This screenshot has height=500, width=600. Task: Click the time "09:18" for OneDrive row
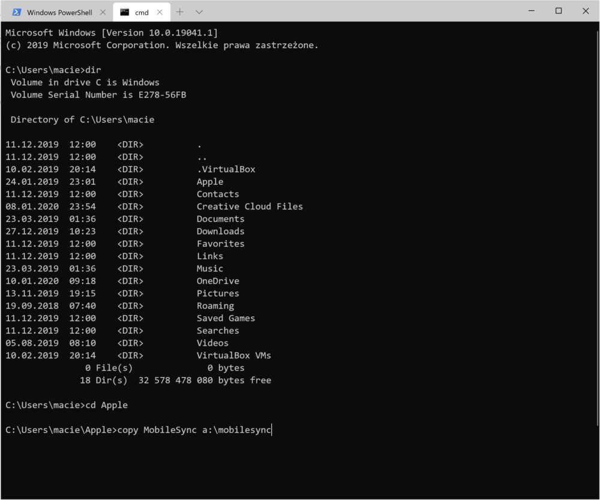pyautogui.click(x=82, y=281)
